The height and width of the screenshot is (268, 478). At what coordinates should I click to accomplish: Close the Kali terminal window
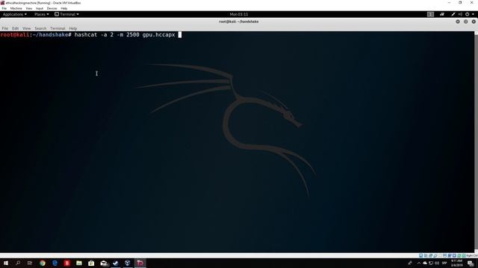coord(474,22)
